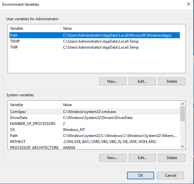Select PROCESSOR_ARCHITECTURE system variable
194x184 pixels.
(34, 147)
